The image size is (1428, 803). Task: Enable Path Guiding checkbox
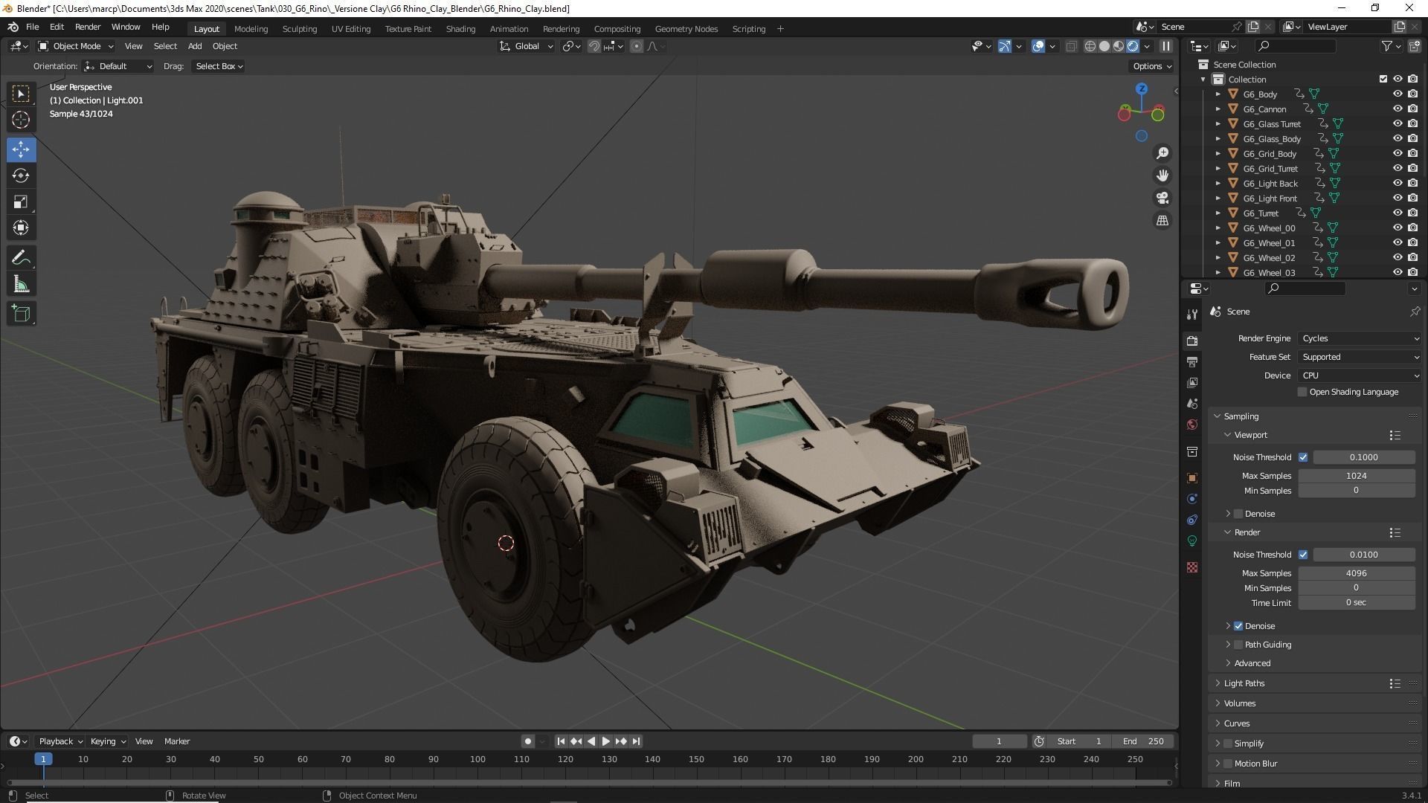point(1238,645)
